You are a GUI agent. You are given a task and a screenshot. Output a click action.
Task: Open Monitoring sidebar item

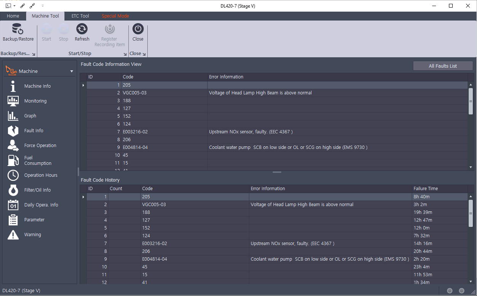35,101
